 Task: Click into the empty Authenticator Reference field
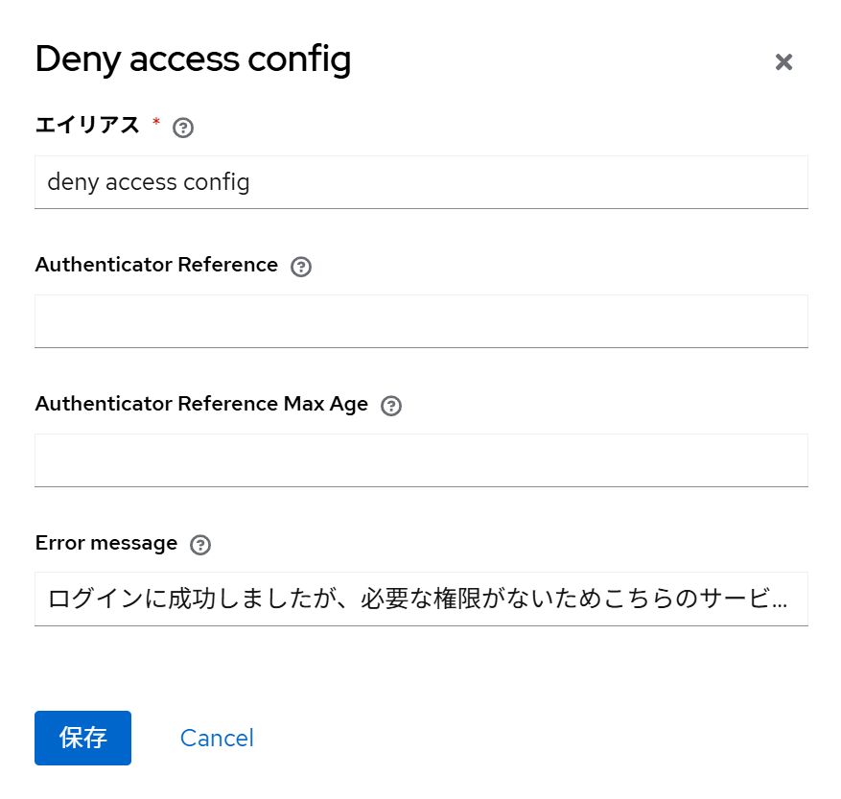(421, 321)
